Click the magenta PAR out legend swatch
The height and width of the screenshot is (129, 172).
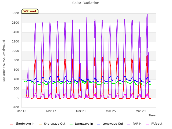point(148,124)
